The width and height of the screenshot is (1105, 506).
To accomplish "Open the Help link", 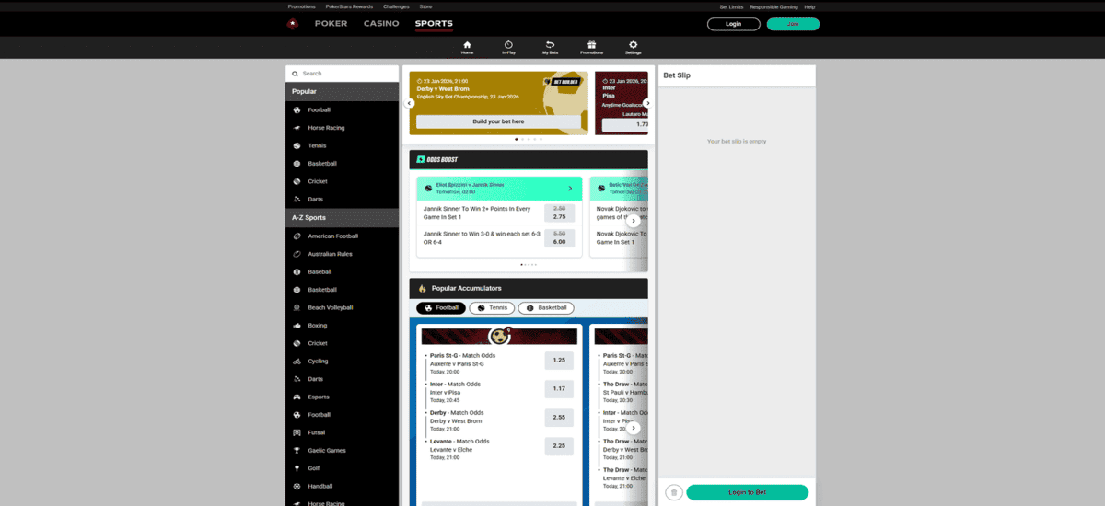I will click(809, 6).
